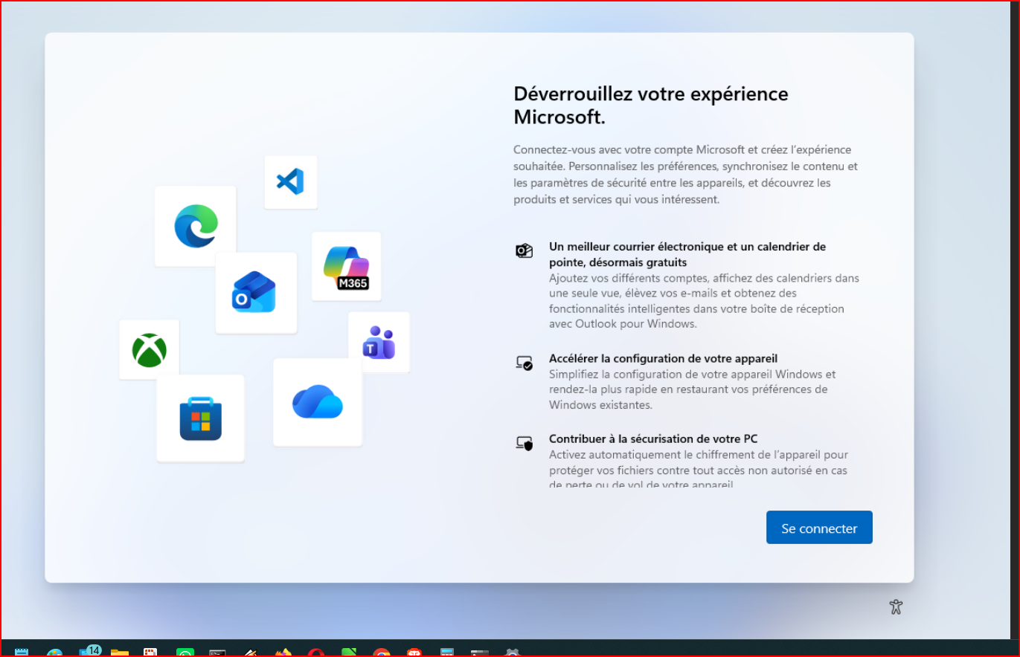
Task: Click the device checkmark icon beside 'Accélérer la configuration'
Action: [x=525, y=363]
